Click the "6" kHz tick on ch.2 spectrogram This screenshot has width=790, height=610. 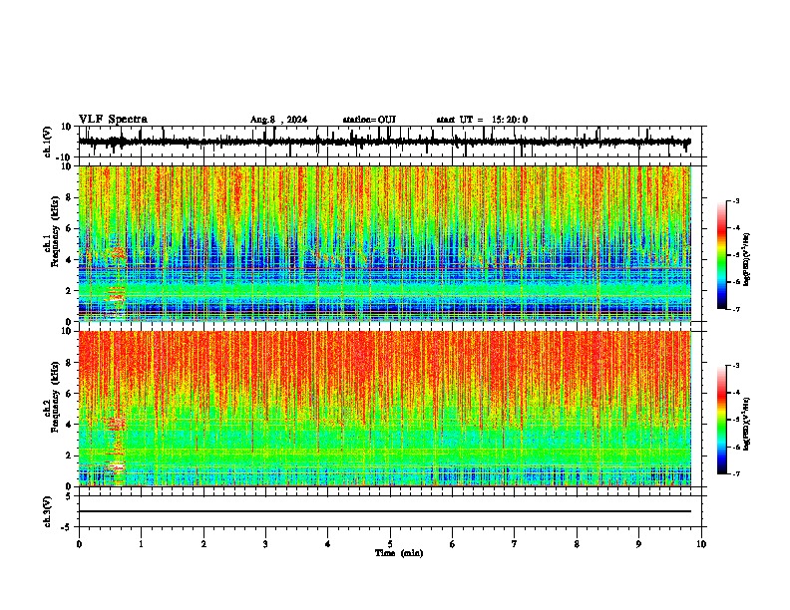tap(69, 394)
